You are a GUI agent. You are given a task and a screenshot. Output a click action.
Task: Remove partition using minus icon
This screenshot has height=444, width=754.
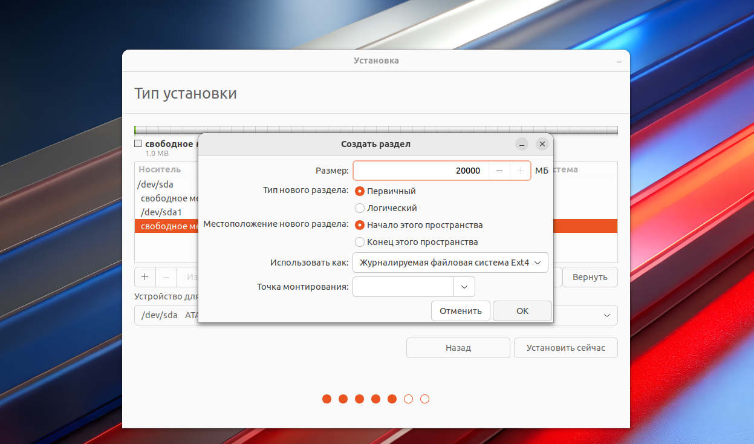(x=166, y=277)
